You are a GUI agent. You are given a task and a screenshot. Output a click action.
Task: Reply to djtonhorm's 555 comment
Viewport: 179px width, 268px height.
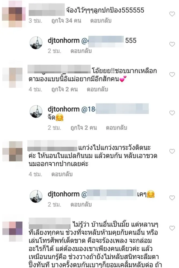tap(81, 51)
